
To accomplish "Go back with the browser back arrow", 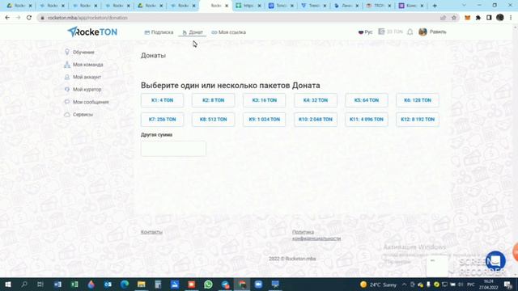I will pyautogui.click(x=7, y=18).
